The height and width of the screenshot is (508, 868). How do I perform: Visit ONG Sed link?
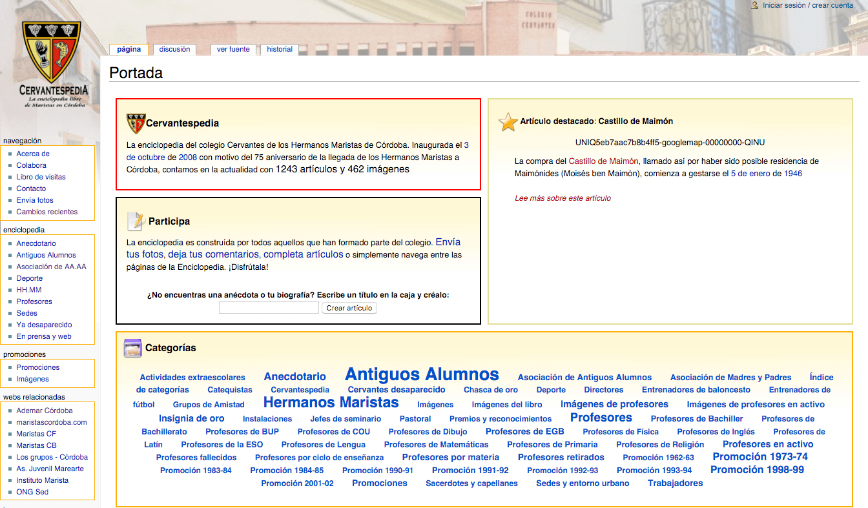(x=32, y=492)
